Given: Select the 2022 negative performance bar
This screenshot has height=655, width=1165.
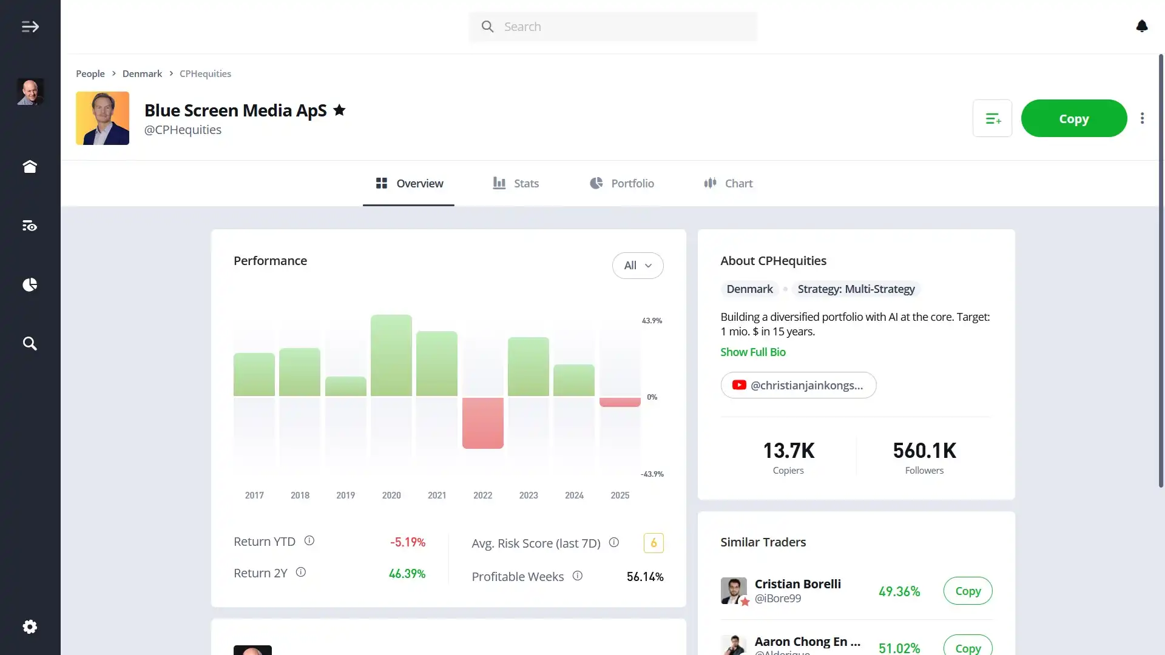Looking at the screenshot, I should (483, 423).
